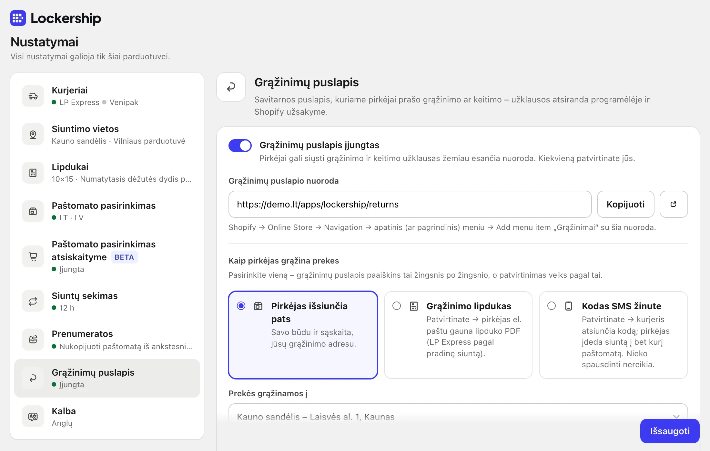710x451 pixels.
Task: Open Siuntimo vietos settings section
Action: 107,134
